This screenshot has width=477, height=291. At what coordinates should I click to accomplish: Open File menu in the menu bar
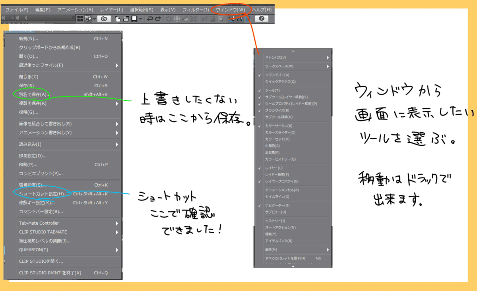click(17, 10)
